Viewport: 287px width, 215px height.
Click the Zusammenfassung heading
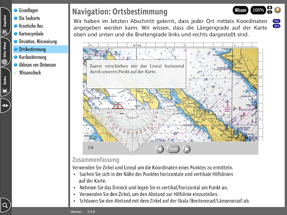tap(96, 160)
